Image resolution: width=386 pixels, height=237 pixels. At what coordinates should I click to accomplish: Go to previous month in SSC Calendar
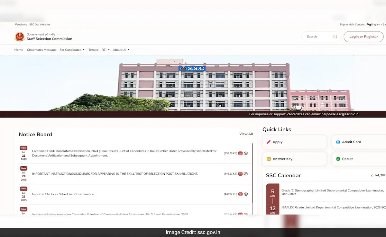click(x=372, y=176)
